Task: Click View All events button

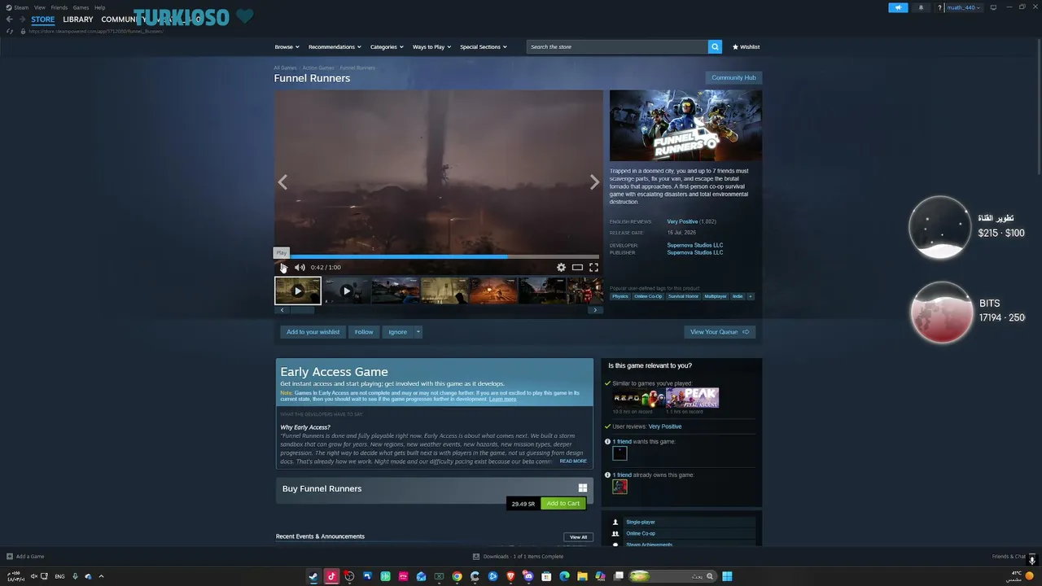Action: click(578, 537)
